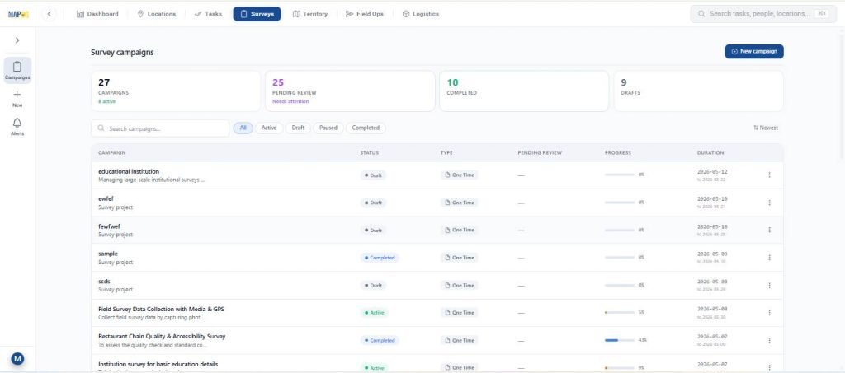Open the Territory tab
Viewport: 845px width, 373px height.
(x=310, y=14)
